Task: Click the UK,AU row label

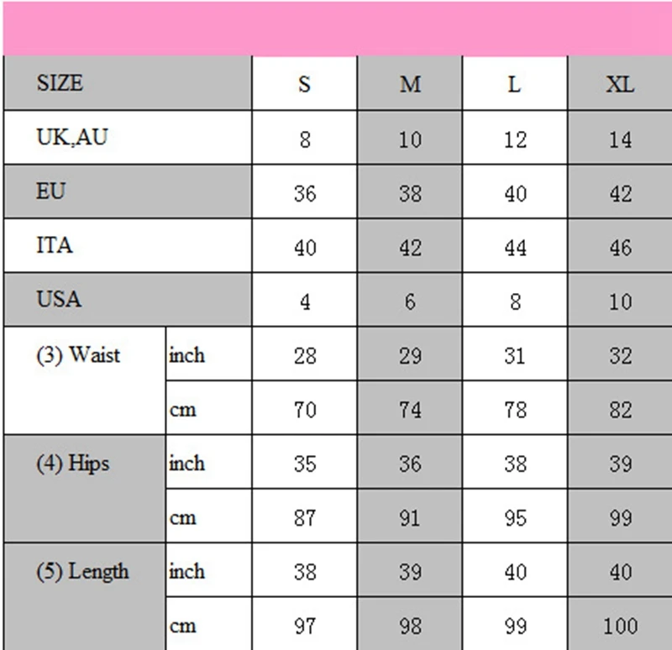Action: pos(128,137)
